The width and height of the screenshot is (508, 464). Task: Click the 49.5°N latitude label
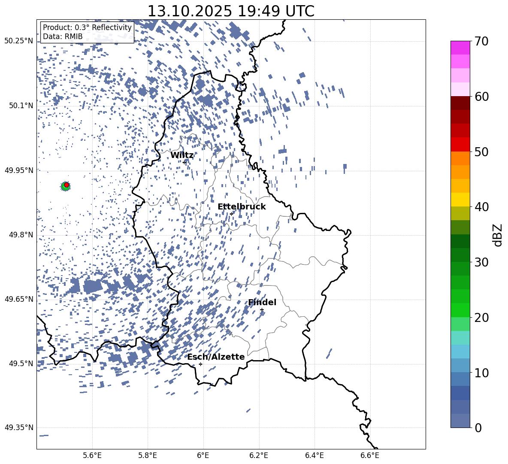click(x=21, y=363)
